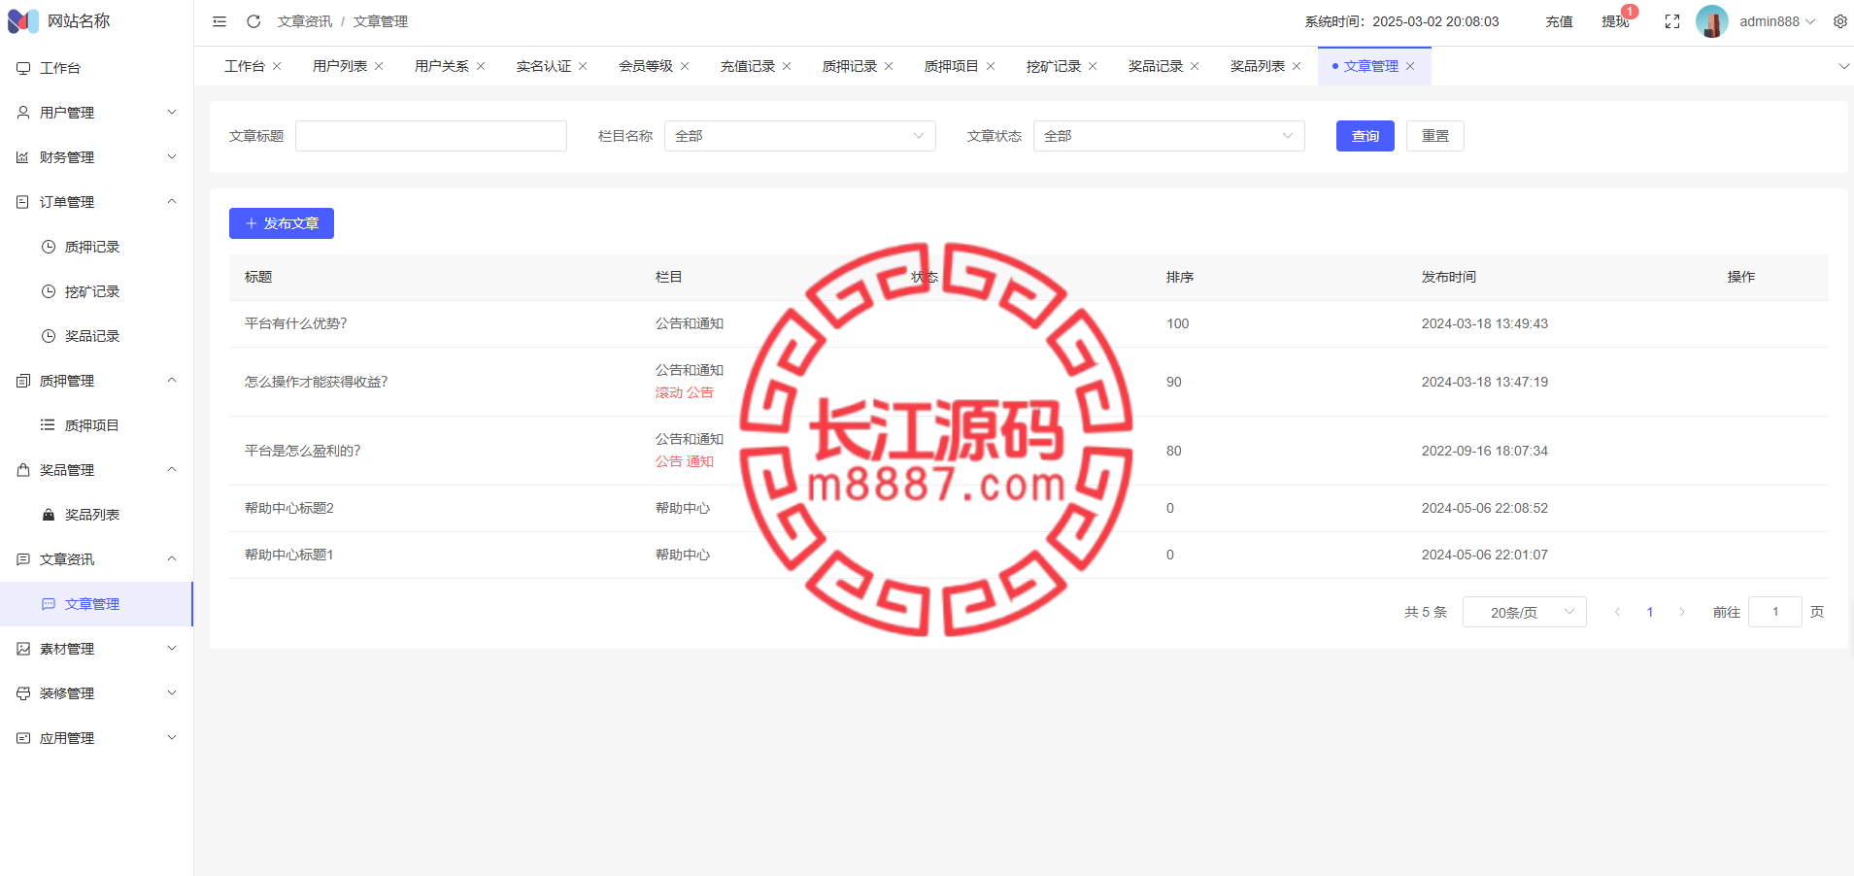Open the 20条/页 page size dropdown
Screen dimensions: 1854x876
tap(1525, 612)
